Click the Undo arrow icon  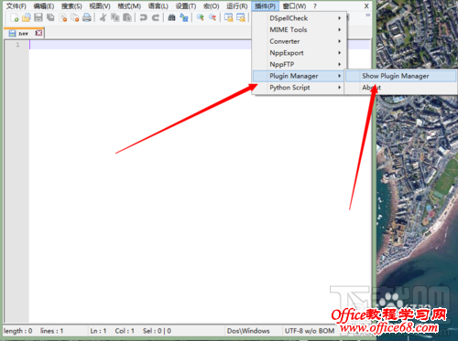coord(143,17)
